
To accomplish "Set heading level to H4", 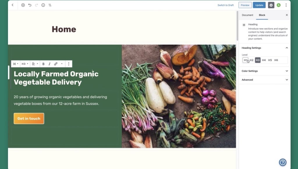I will tap(264, 60).
